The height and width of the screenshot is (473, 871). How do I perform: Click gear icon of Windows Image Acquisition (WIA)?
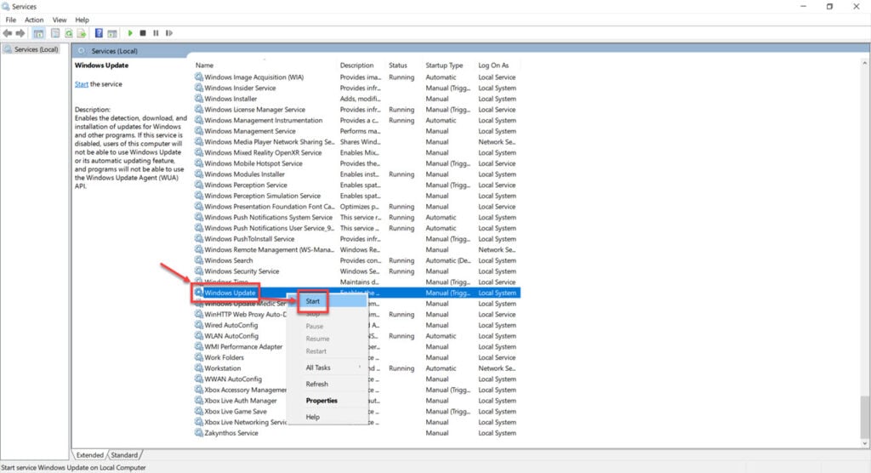click(198, 77)
